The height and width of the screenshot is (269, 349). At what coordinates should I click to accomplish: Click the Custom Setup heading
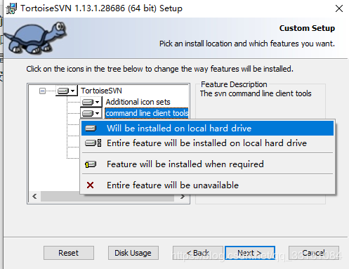pyautogui.click(x=307, y=28)
